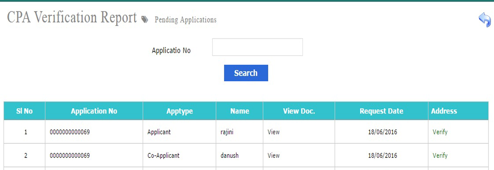Click the Apptype column header
The width and height of the screenshot is (494, 170).
(179, 111)
